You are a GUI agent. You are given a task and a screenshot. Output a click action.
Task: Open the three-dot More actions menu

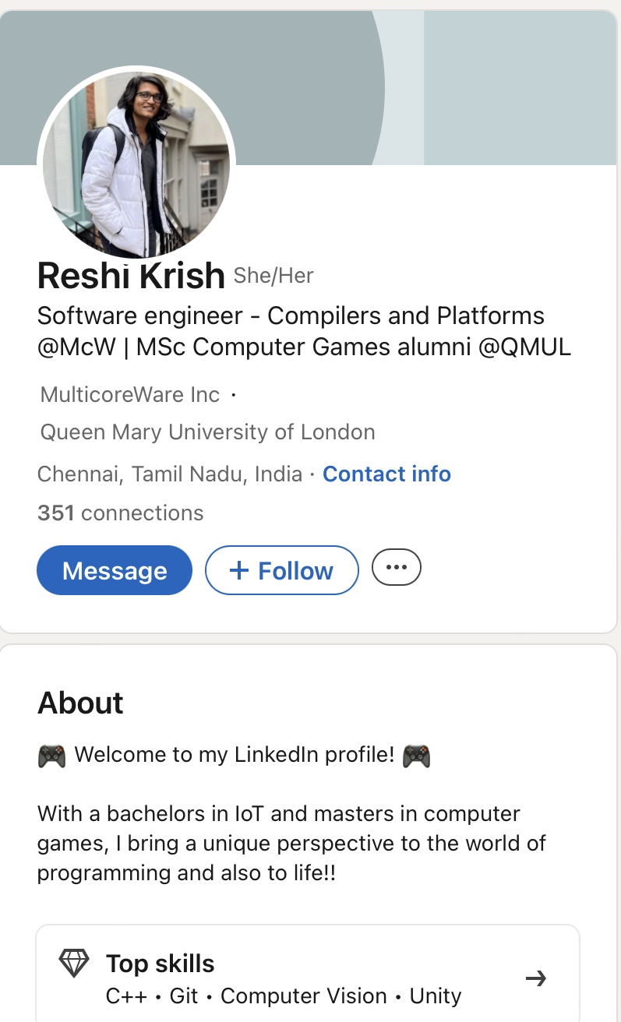[397, 567]
